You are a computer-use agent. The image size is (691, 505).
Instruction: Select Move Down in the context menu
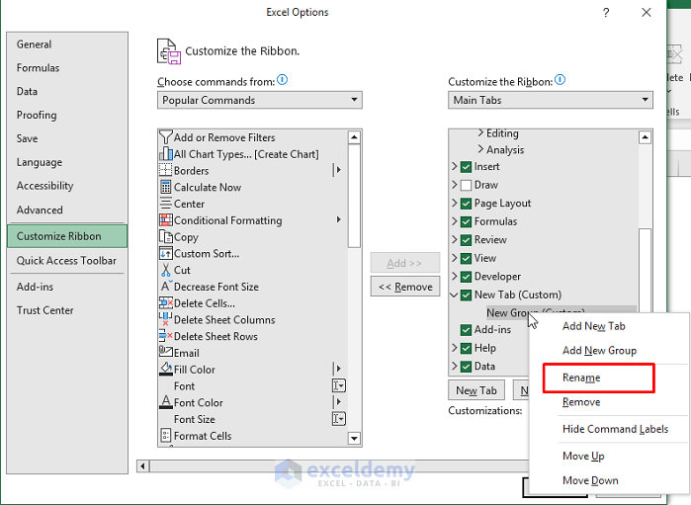[x=590, y=480]
